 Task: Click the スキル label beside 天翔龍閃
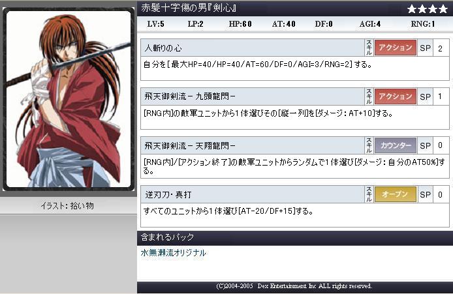click(x=369, y=145)
